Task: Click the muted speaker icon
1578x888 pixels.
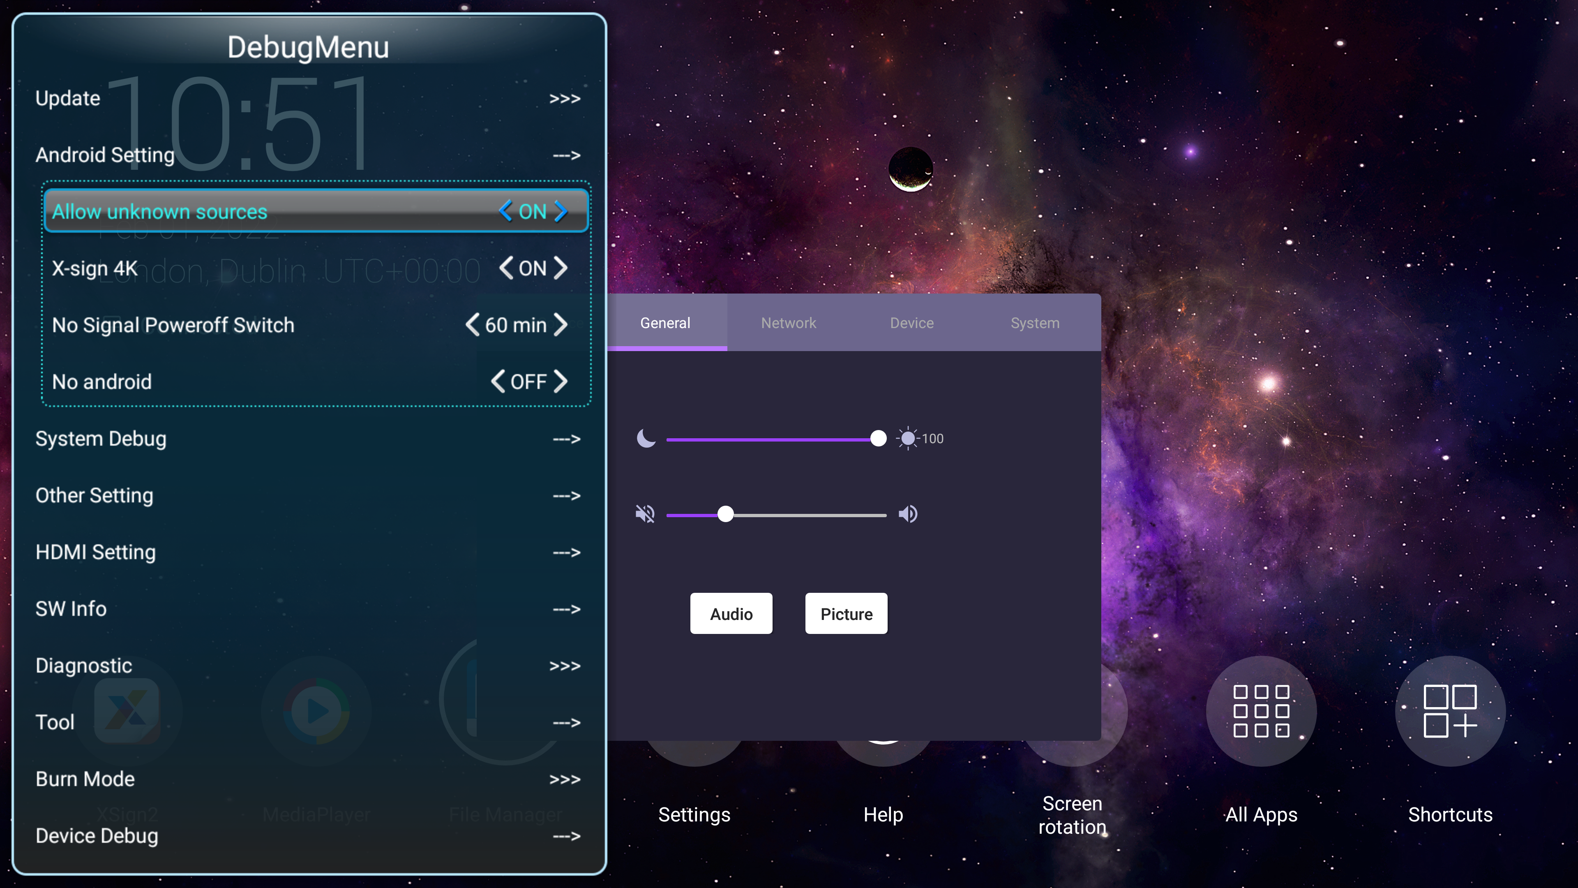Action: click(645, 513)
